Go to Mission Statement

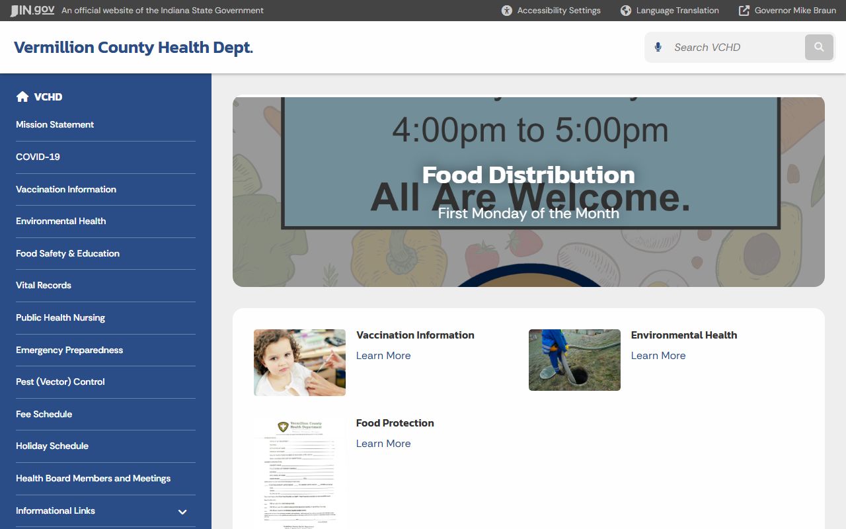pyautogui.click(x=55, y=124)
